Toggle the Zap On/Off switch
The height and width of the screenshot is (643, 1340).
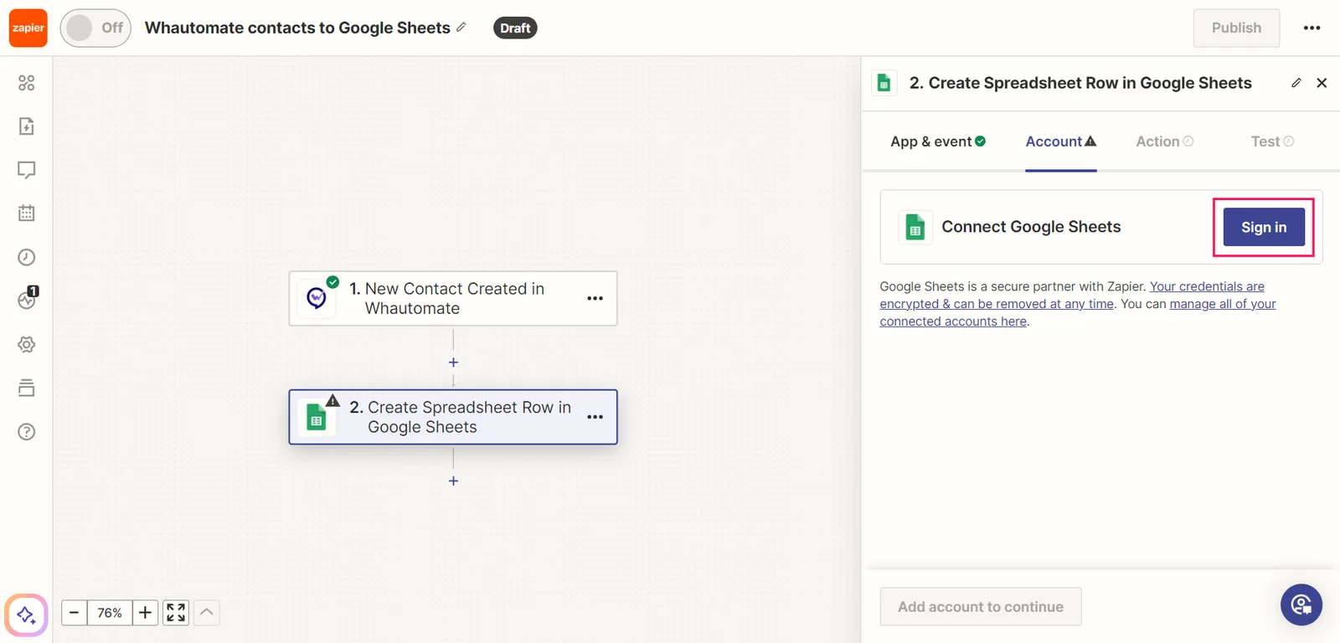pos(95,28)
